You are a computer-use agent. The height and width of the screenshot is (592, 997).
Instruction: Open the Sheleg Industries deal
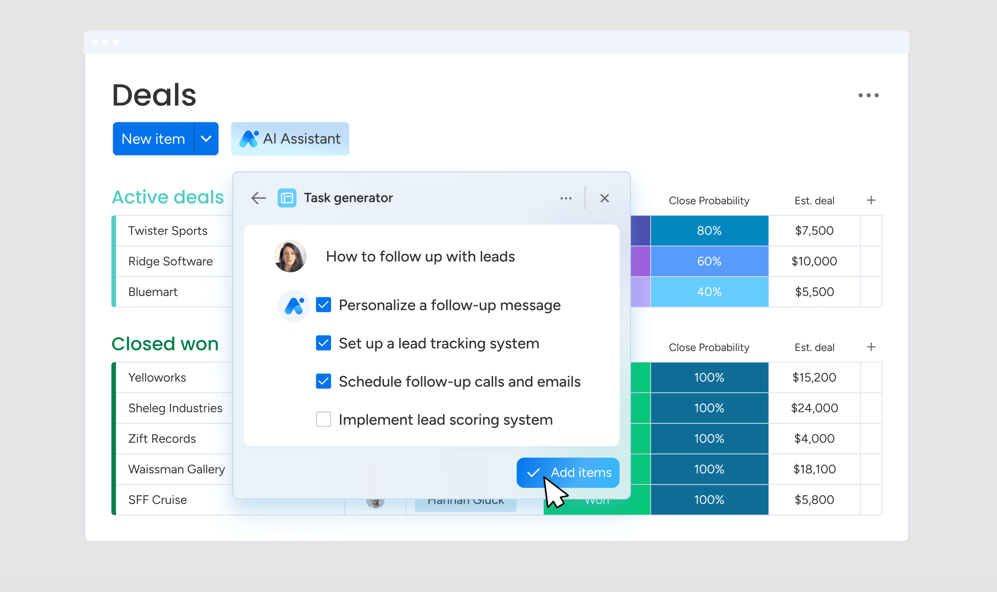click(x=175, y=408)
